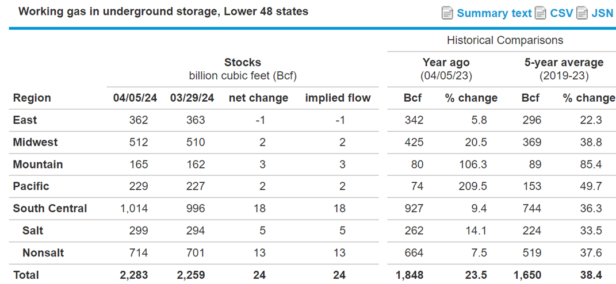Select the South Central region label

point(50,208)
